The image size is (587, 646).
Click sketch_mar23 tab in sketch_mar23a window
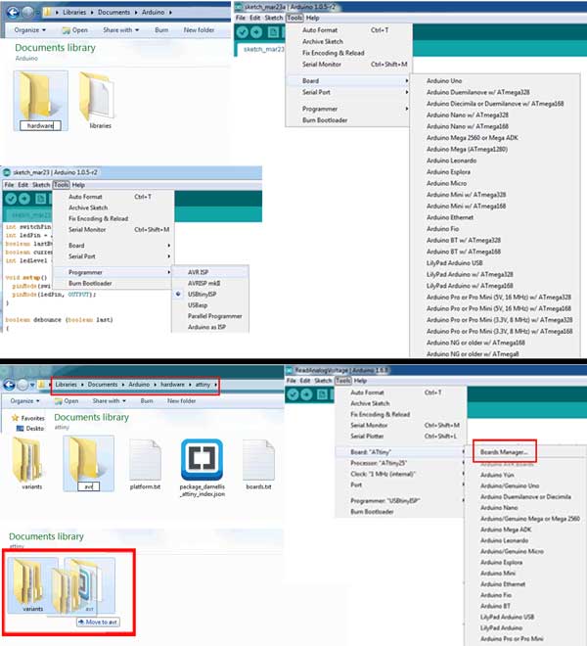tap(263, 50)
